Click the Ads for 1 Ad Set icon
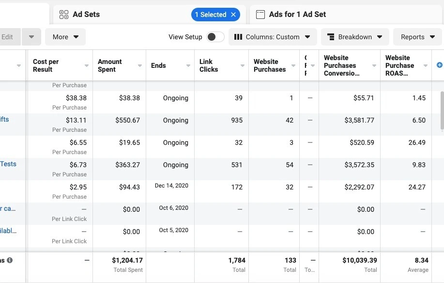The image size is (444, 283). click(260, 15)
